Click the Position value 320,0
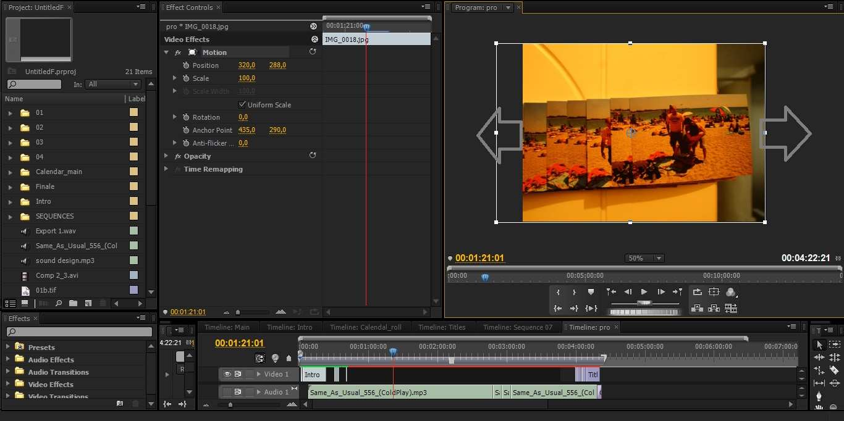Image resolution: width=844 pixels, height=421 pixels. click(247, 65)
